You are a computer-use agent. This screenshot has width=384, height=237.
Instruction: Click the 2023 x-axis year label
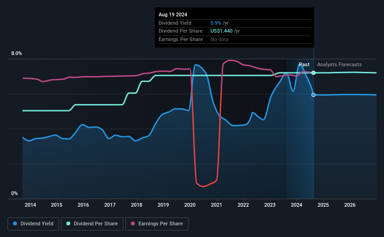click(x=270, y=205)
